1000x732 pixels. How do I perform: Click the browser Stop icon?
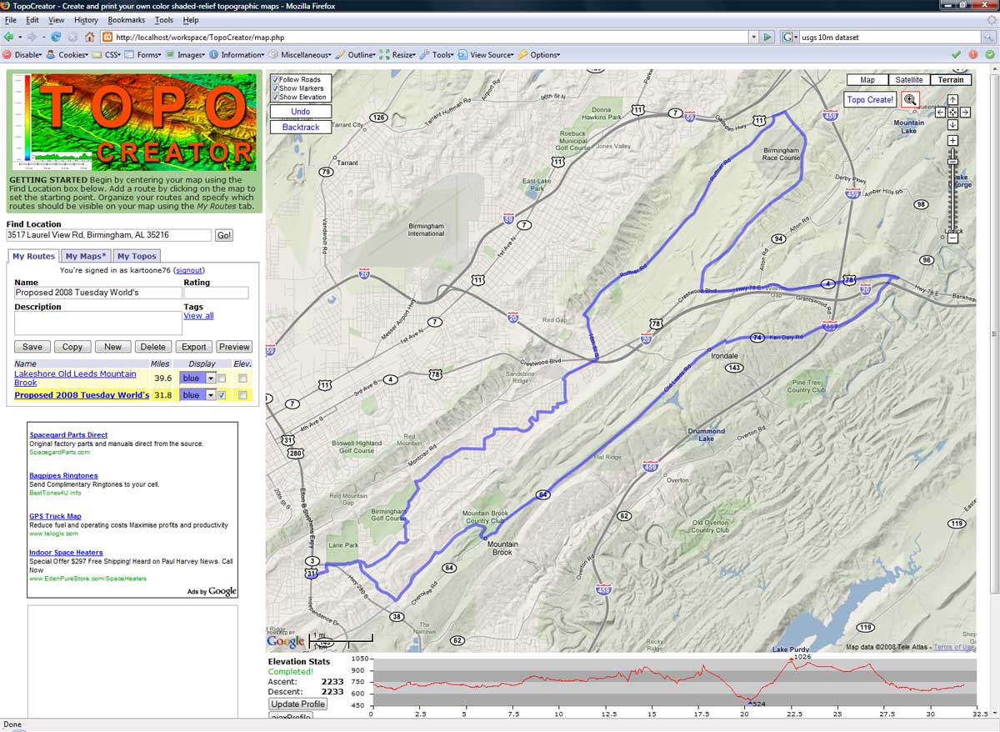pyautogui.click(x=72, y=38)
